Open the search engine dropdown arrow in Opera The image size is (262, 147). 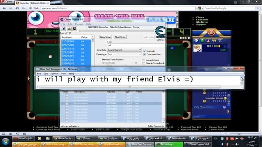tap(202, 8)
